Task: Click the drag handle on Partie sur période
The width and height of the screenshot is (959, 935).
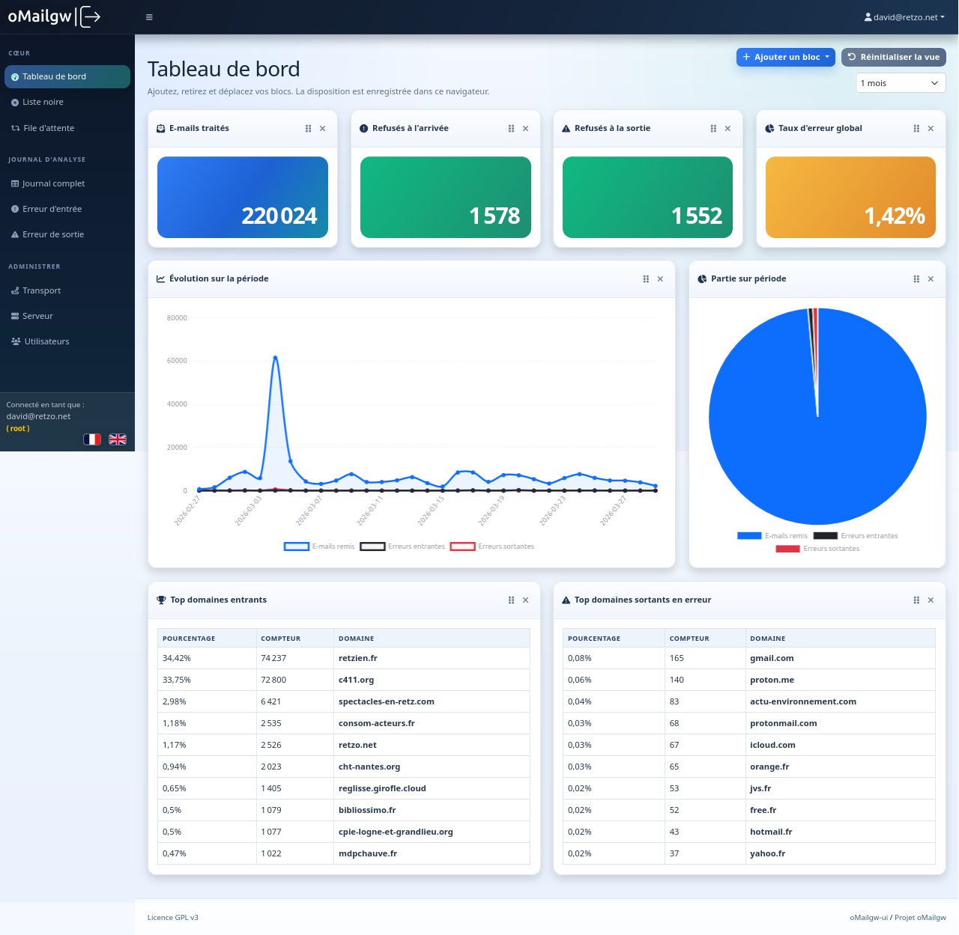Action: pyautogui.click(x=916, y=279)
